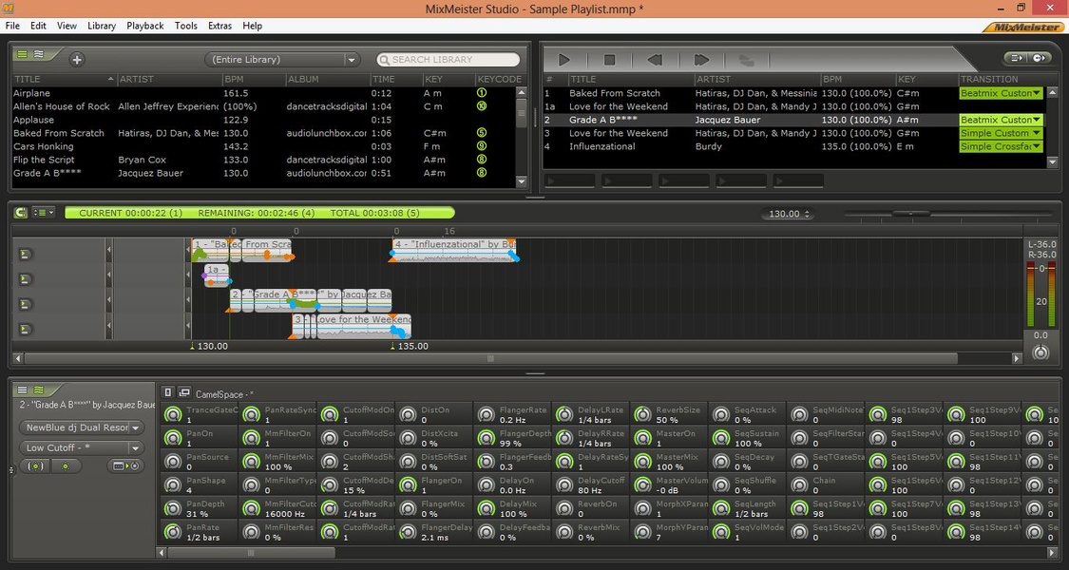The height and width of the screenshot is (570, 1069).
Task: Click the Stop playback button
Action: (x=609, y=60)
